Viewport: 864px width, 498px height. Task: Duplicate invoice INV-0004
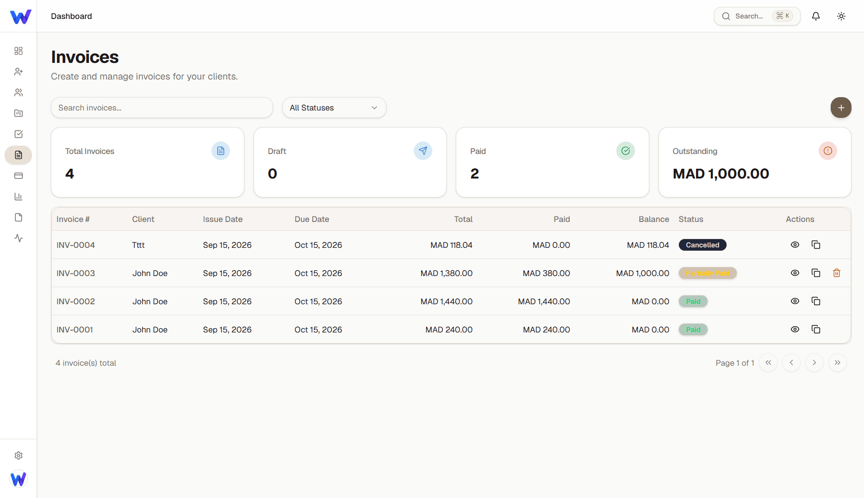pyautogui.click(x=816, y=245)
